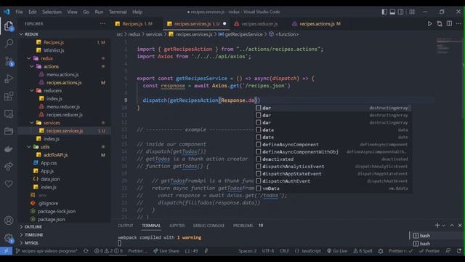
Task: Select 'data' autocomplete suggestion
Action: 333,130
